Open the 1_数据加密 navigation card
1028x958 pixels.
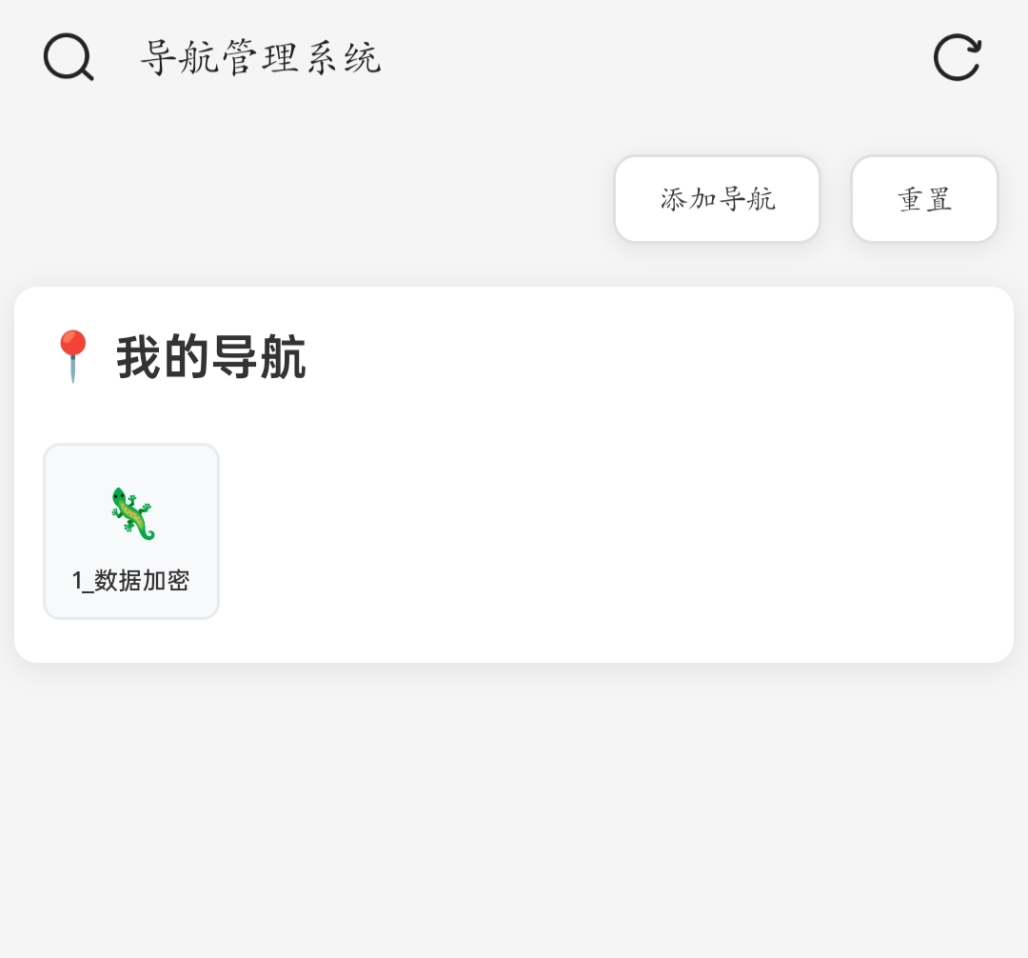(131, 531)
